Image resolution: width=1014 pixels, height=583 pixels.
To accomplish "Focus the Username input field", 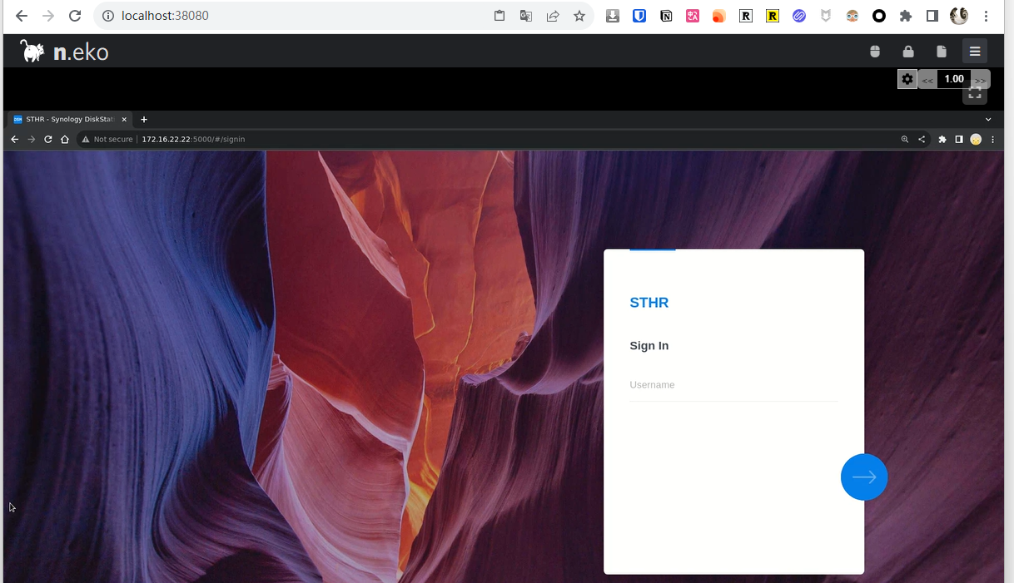I will [733, 385].
